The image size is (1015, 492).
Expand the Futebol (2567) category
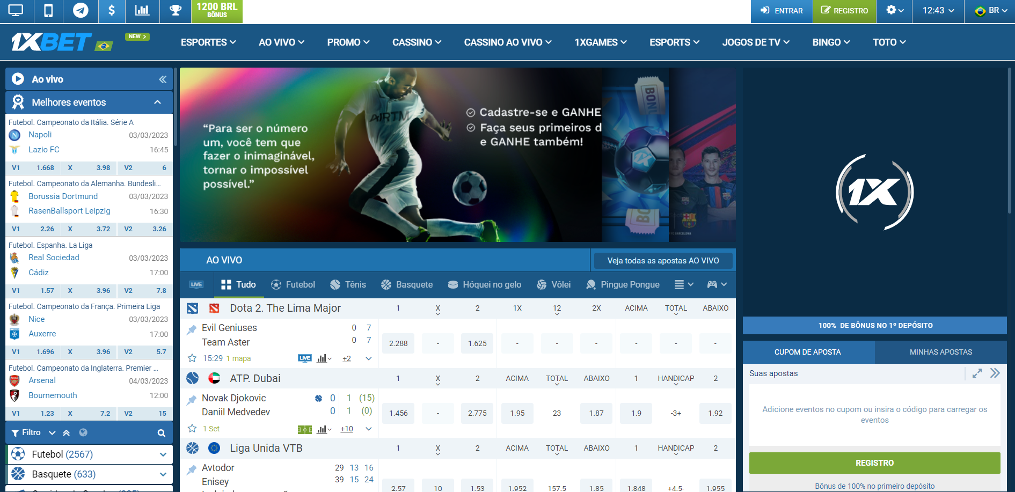click(x=163, y=454)
